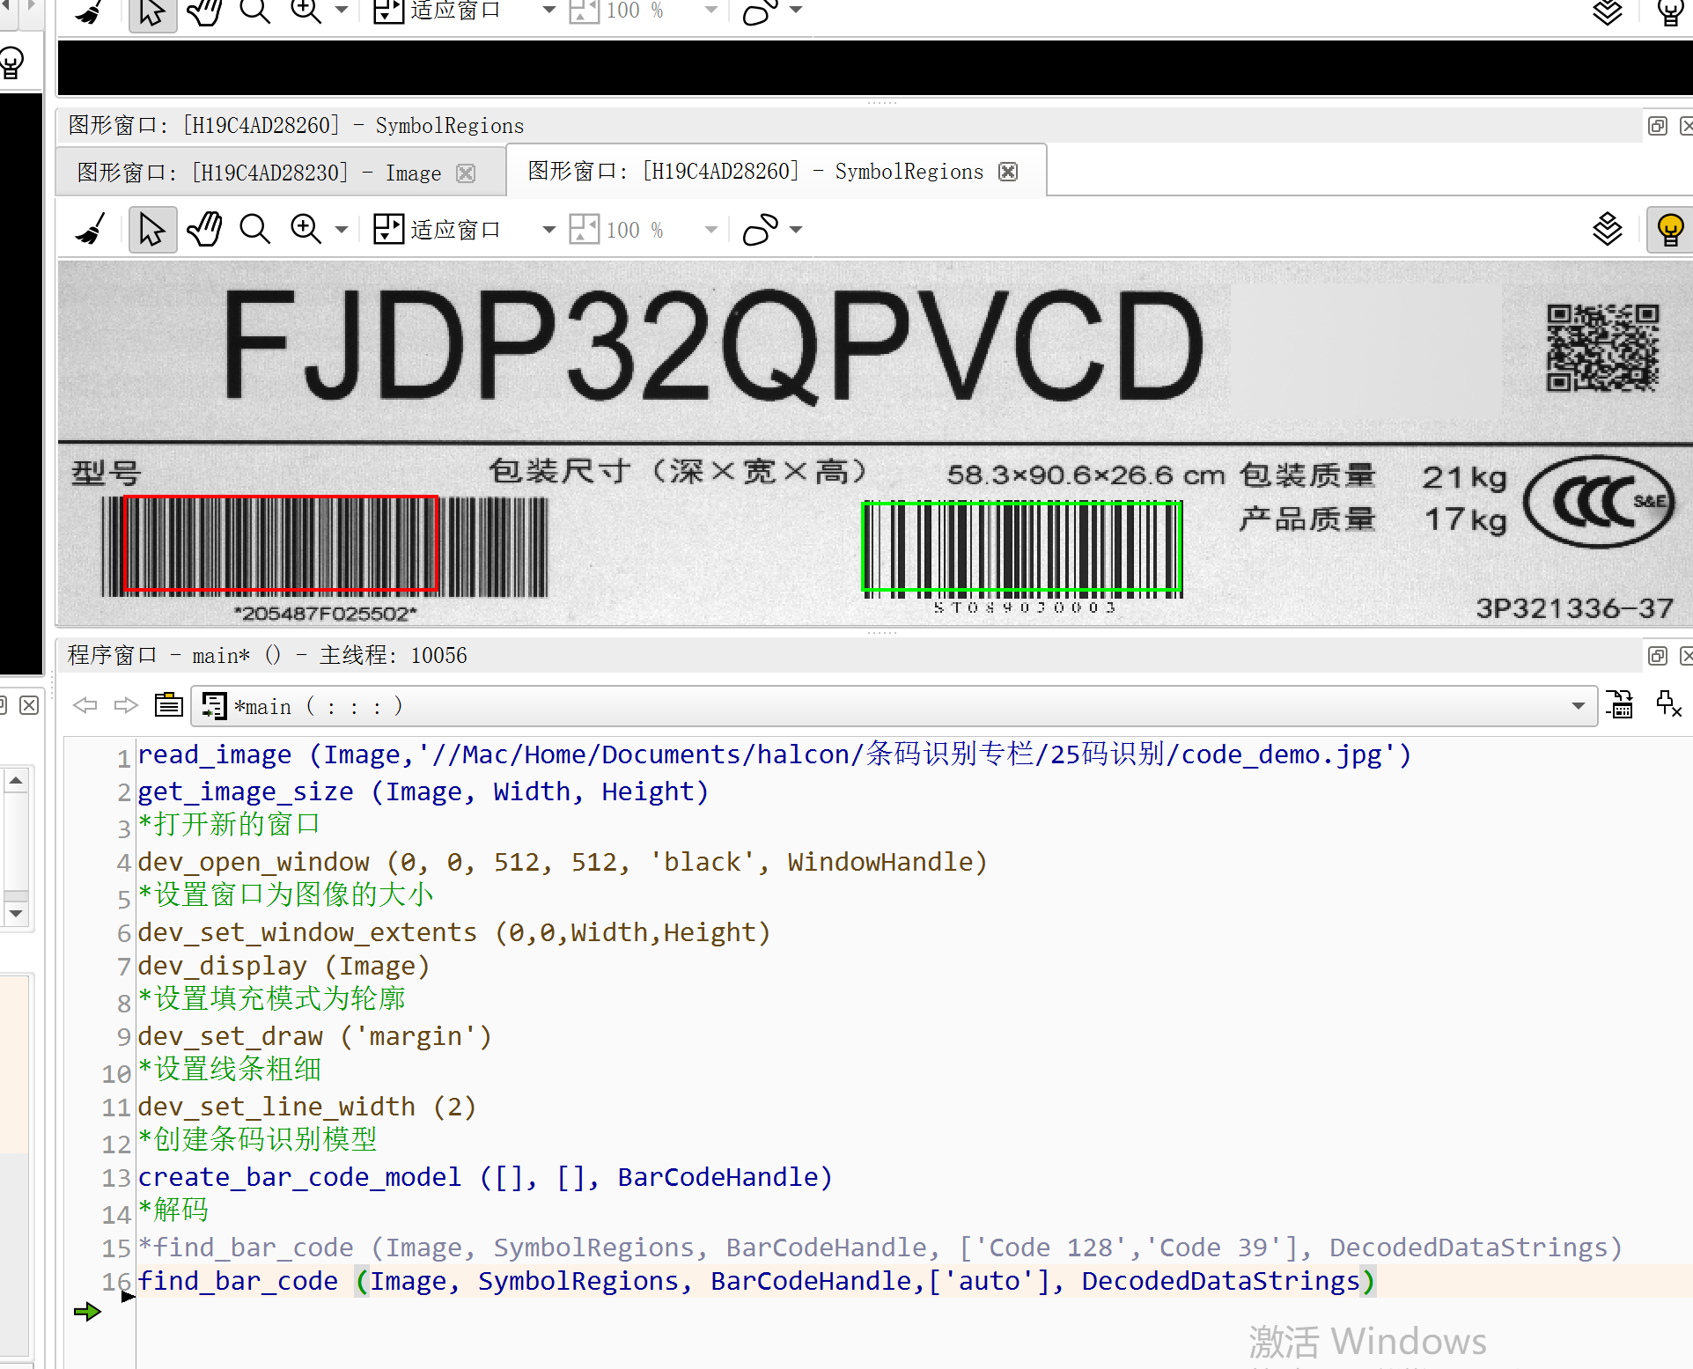Clear the graphics window with the broom tool
The image size is (1693, 1369).
point(89,228)
